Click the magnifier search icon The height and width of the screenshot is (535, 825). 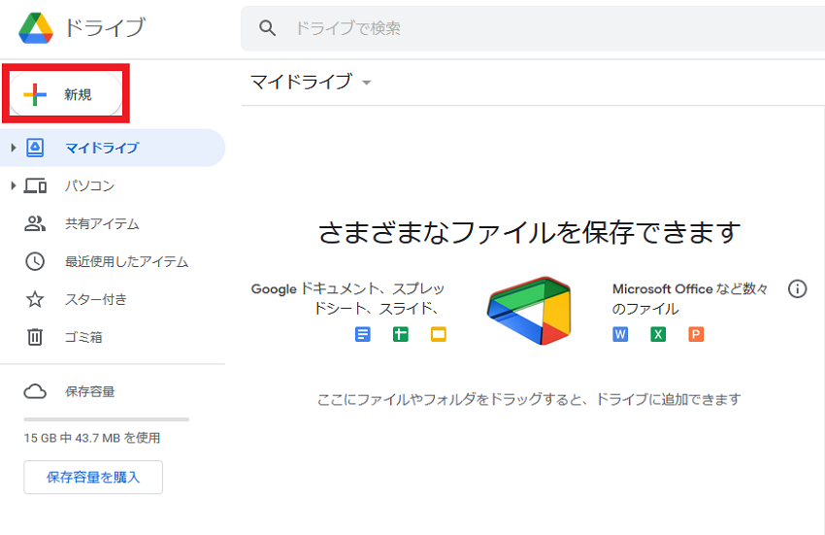[x=267, y=28]
